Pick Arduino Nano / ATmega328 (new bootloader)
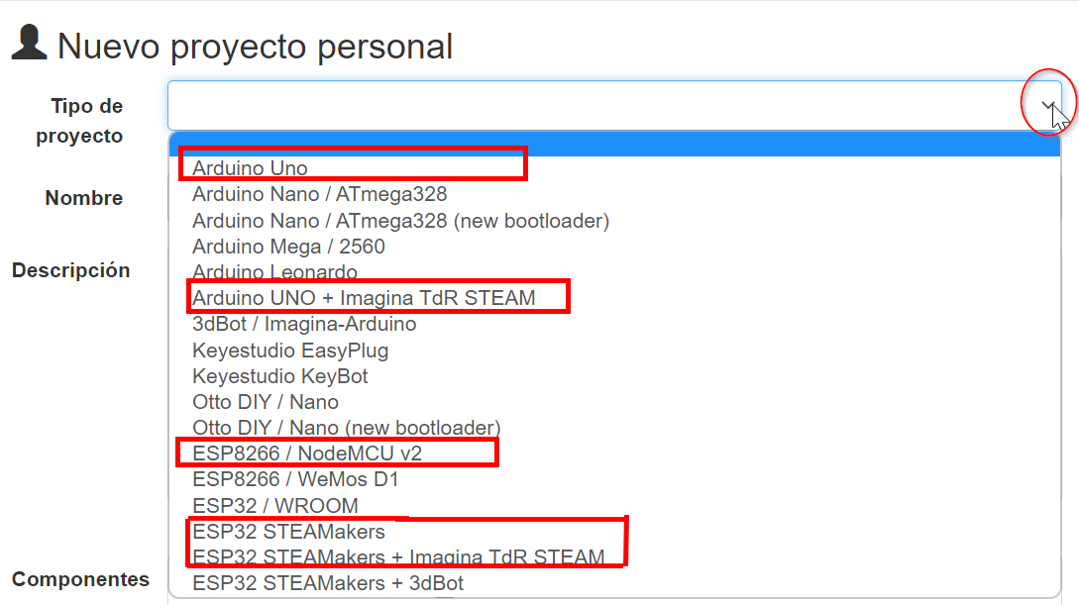 pos(614,221)
